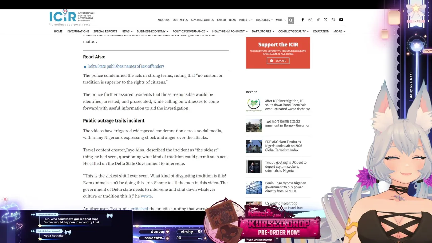The height and width of the screenshot is (243, 432).
Task: Open Career link
Action: 221,20
